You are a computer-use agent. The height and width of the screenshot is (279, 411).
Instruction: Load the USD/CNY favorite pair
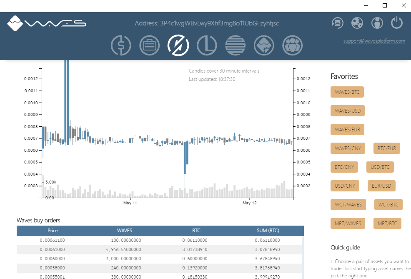(x=345, y=186)
